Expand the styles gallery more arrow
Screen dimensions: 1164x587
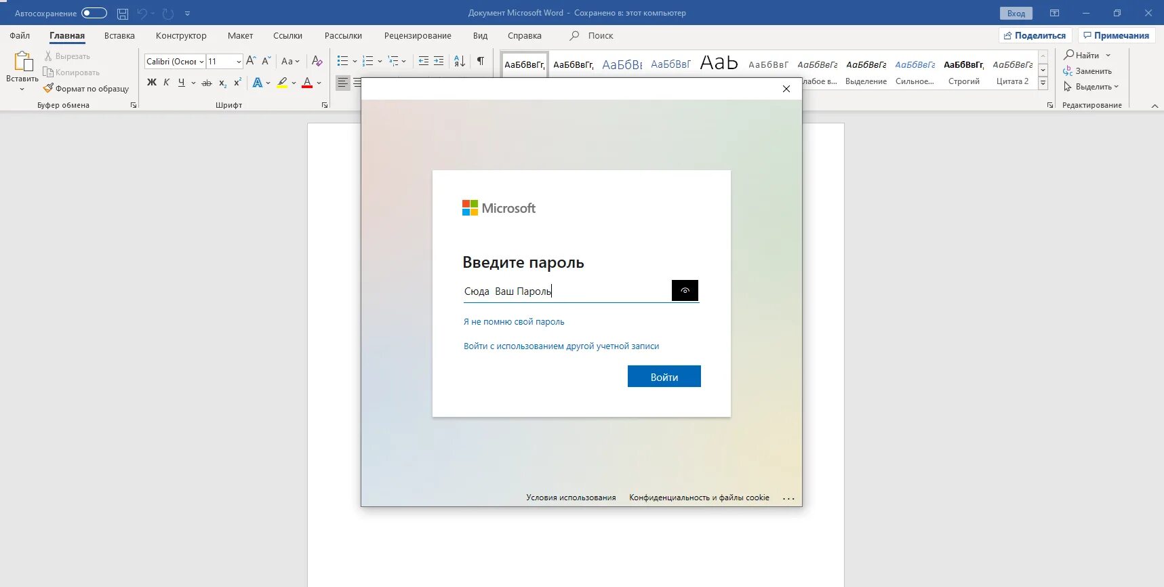1043,83
